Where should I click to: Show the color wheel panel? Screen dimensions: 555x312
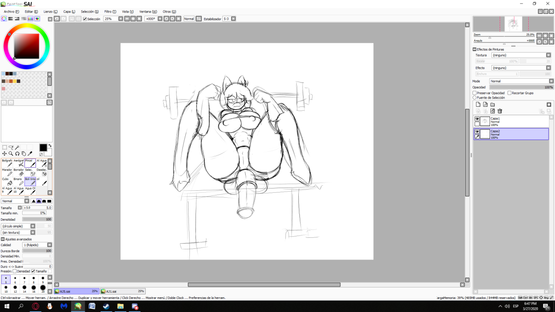tap(4, 19)
